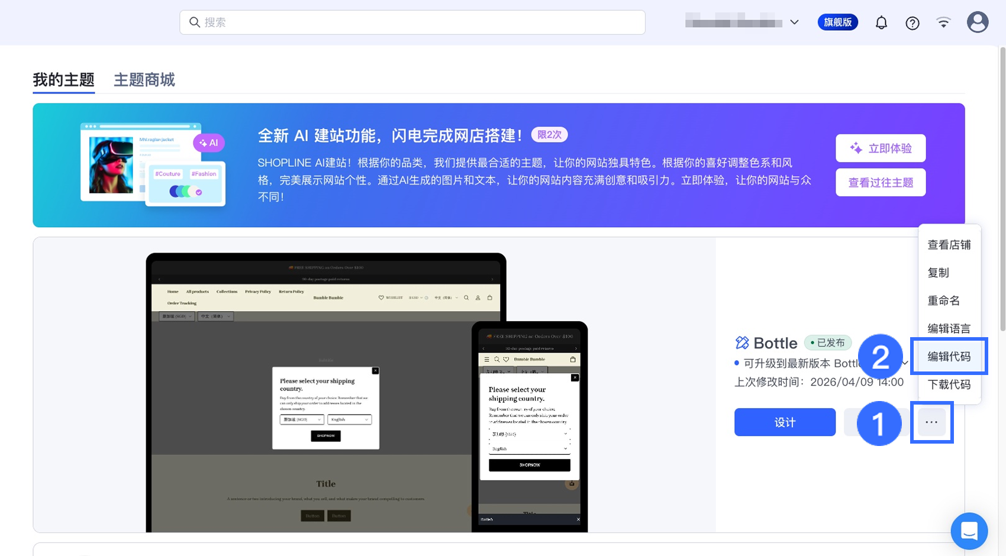Click the 旗舰版 plan badge
The image size is (1006, 556).
coord(837,22)
